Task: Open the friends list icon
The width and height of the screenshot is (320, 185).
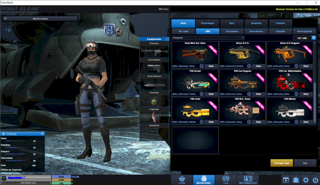Action: (x=296, y=180)
